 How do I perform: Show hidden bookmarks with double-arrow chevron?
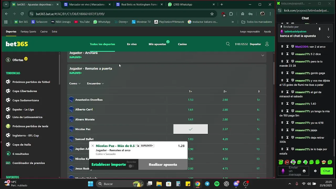coord(233,22)
